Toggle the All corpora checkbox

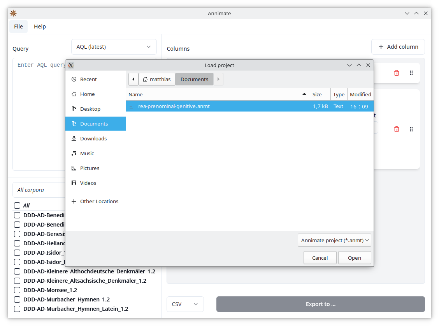click(17, 206)
